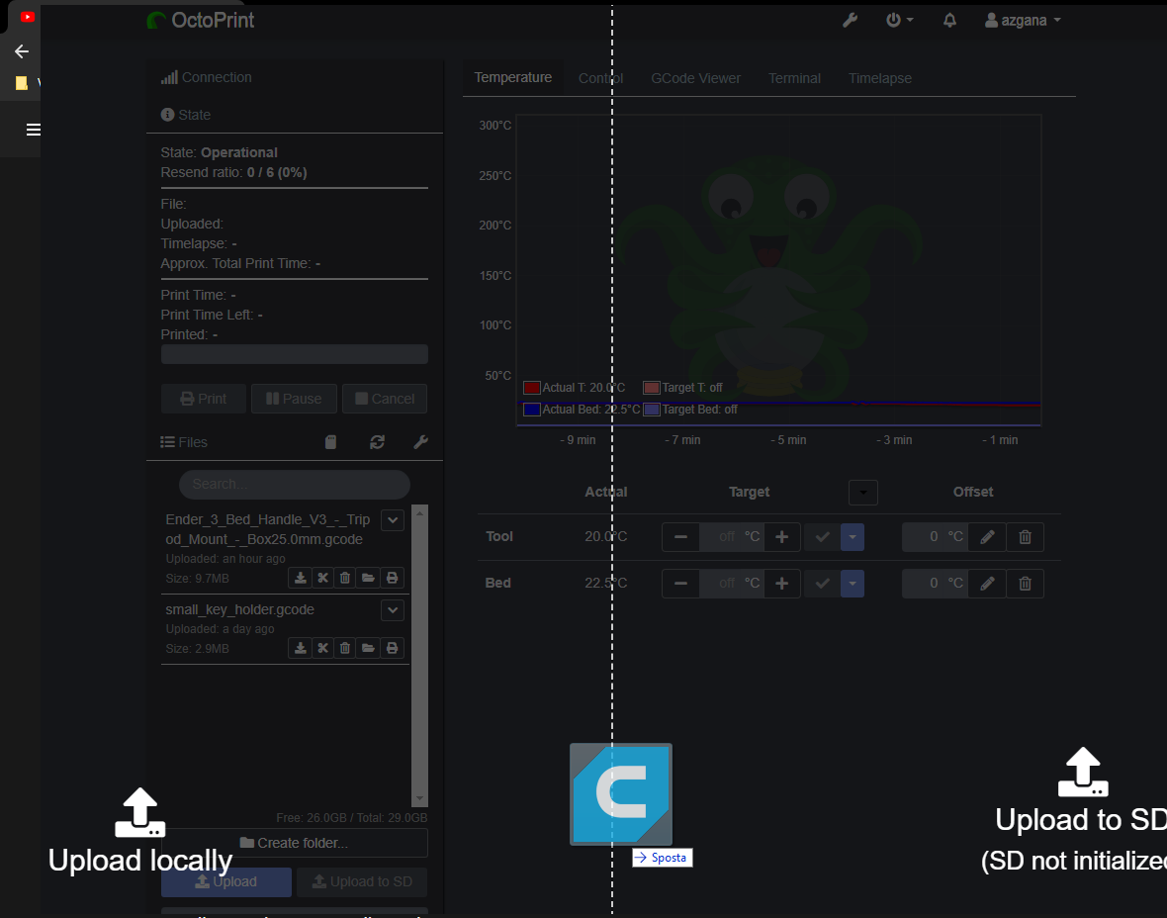Open Tool temperature presets dropdown

tap(853, 537)
